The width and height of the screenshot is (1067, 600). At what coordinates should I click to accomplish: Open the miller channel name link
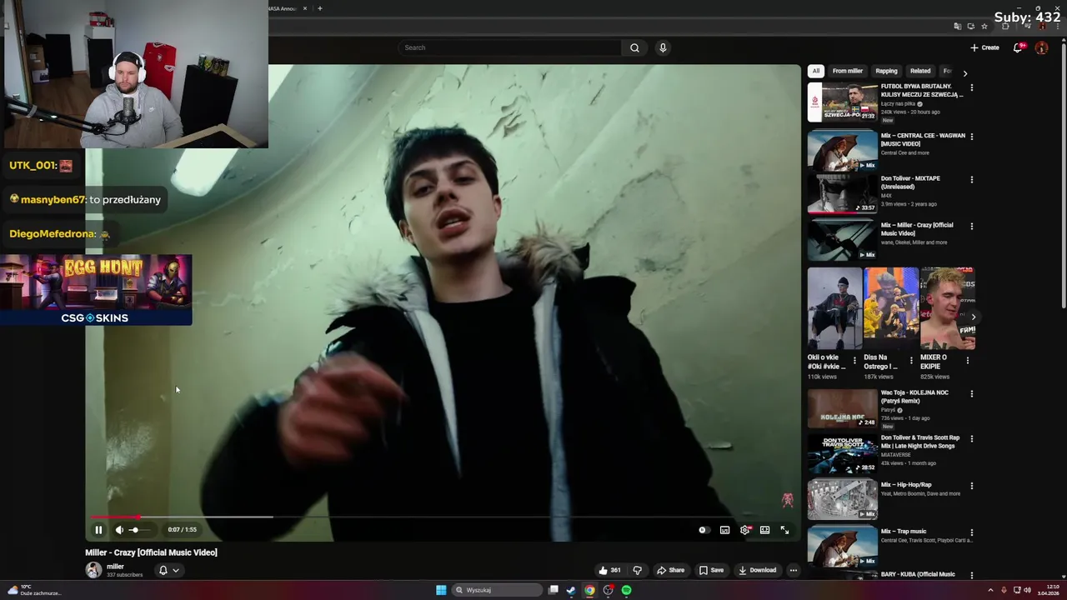click(115, 567)
